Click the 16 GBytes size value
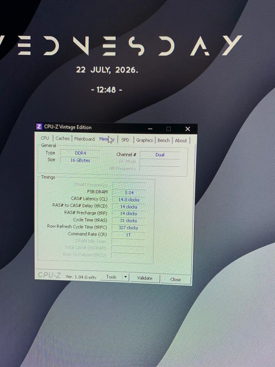The image size is (275, 367). 80,160
